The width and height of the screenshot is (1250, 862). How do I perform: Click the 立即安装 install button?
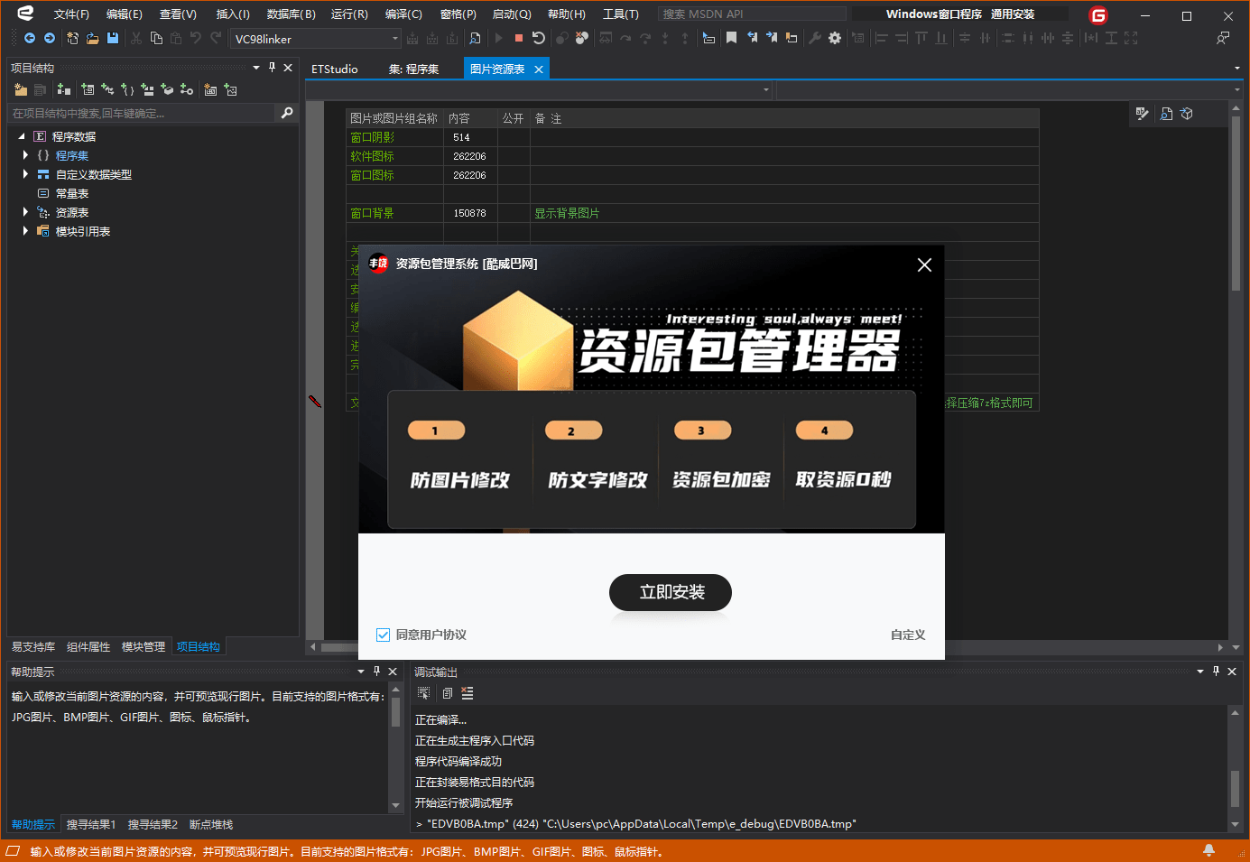point(671,592)
